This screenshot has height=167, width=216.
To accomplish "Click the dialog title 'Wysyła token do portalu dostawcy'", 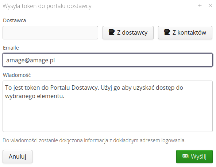I will (x=47, y=6).
